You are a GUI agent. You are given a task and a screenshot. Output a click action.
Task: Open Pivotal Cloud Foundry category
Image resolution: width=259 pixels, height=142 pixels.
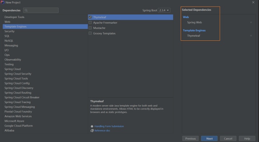45,112
